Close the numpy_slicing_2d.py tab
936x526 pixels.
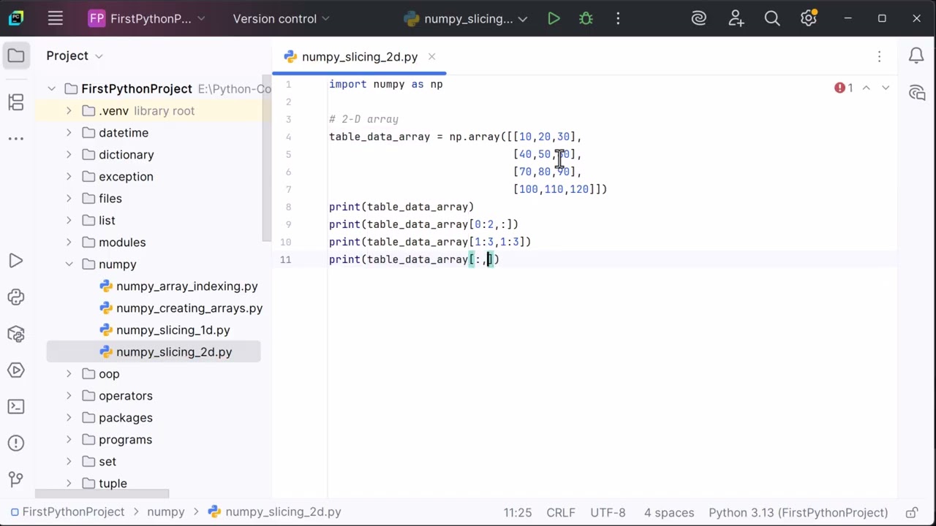431,56
